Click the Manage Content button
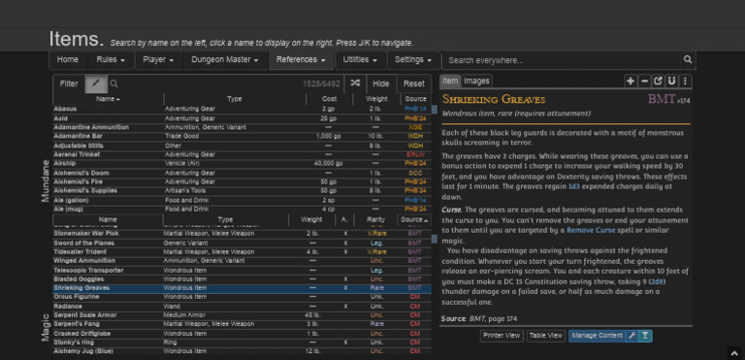Viewport: 745px width, 360px height. 597,336
